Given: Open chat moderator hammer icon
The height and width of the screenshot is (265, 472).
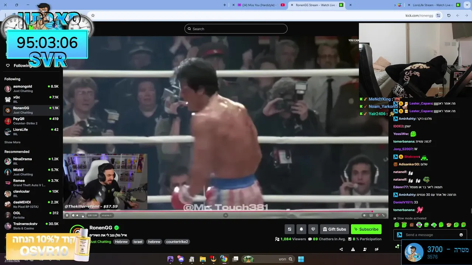Looking at the screenshot, I should click(399, 235).
